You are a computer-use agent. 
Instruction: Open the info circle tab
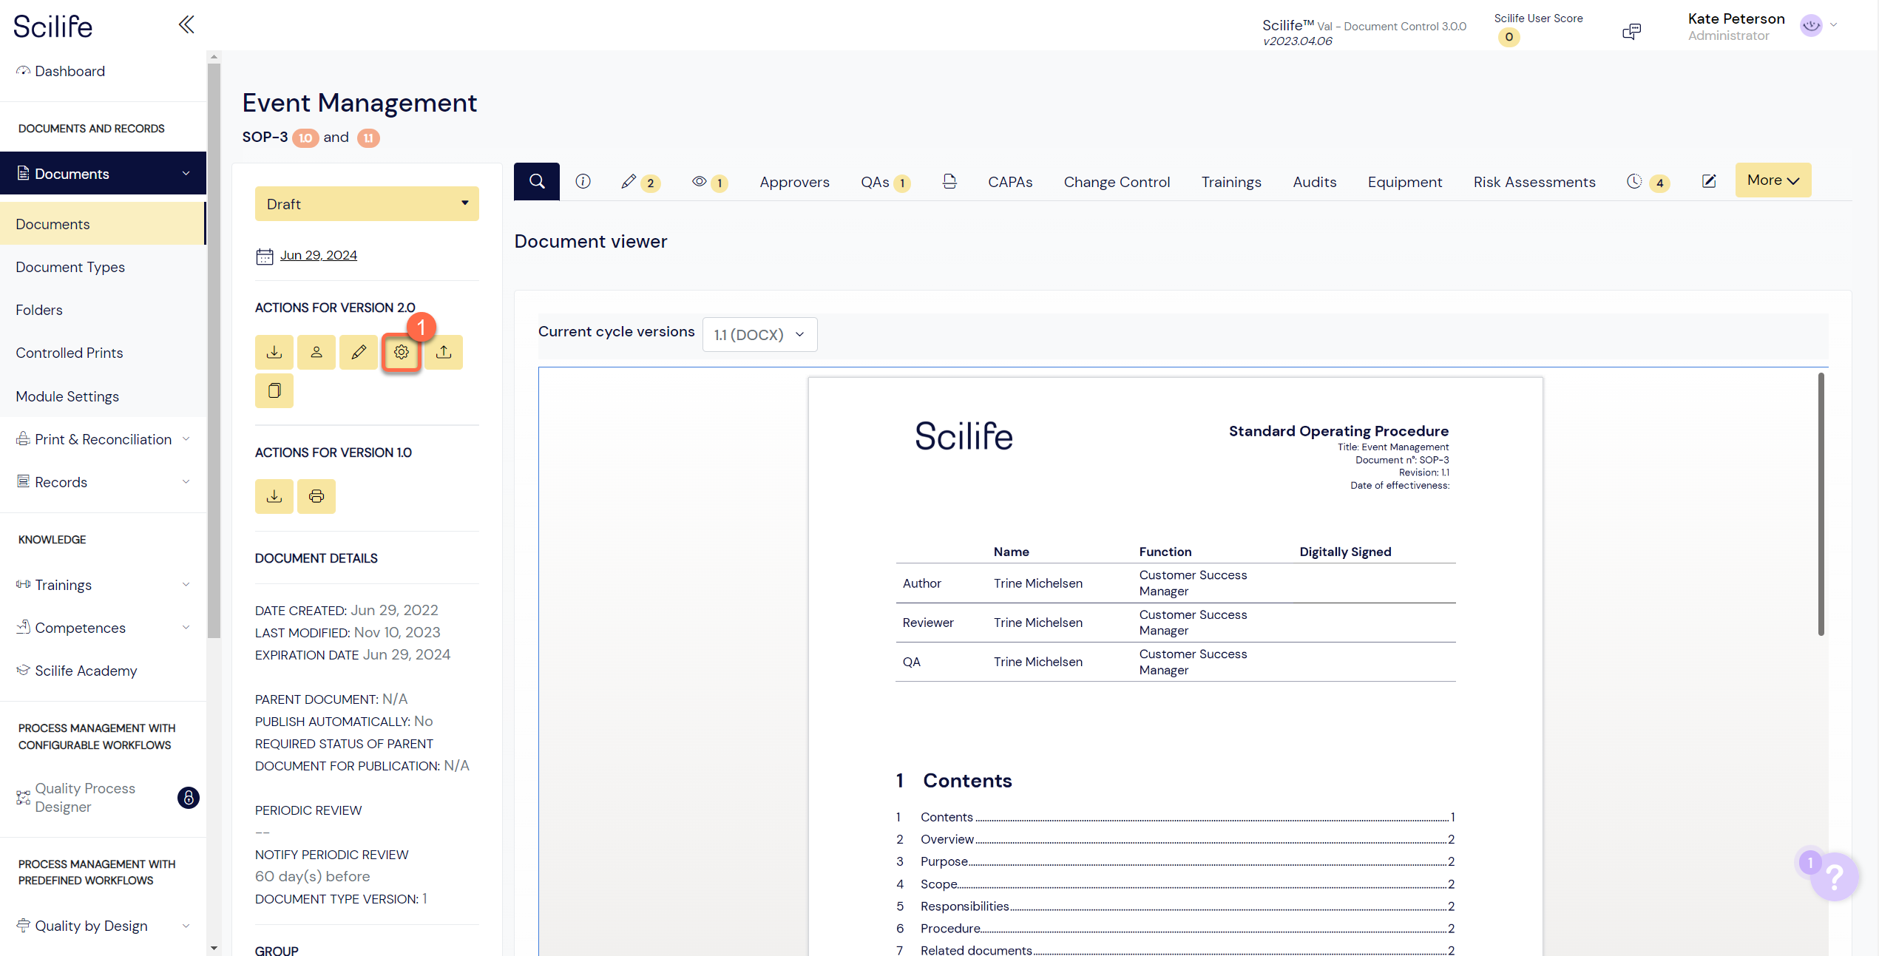pos(583,181)
